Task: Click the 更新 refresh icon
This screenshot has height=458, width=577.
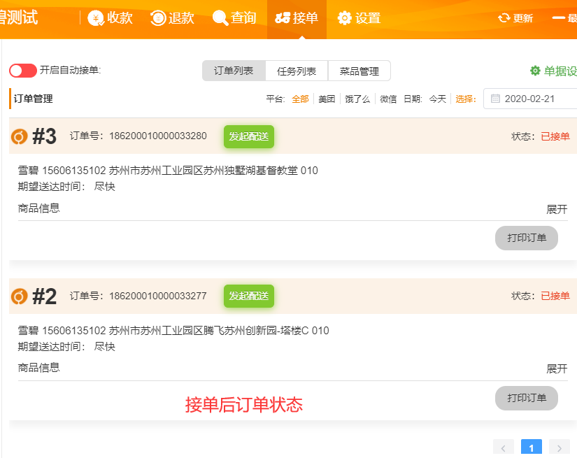Action: click(504, 18)
